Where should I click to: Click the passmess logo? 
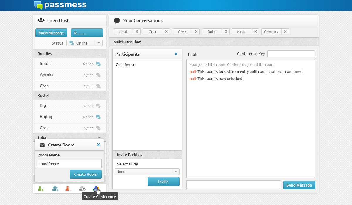pos(60,5)
